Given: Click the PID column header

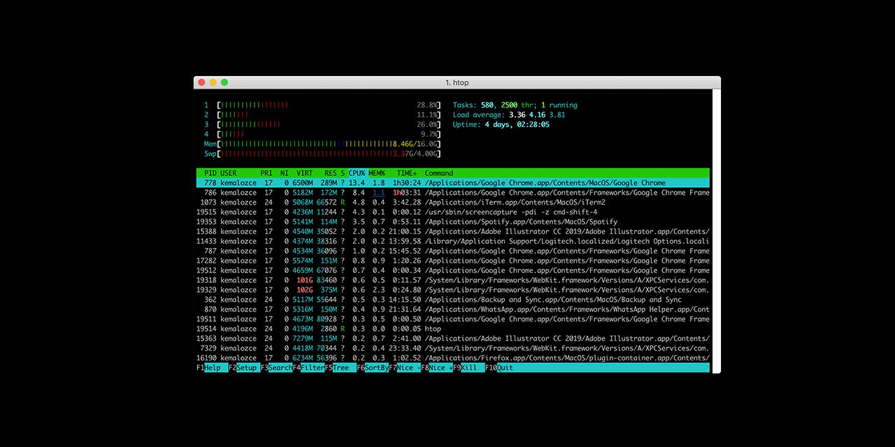Looking at the screenshot, I should coord(210,173).
